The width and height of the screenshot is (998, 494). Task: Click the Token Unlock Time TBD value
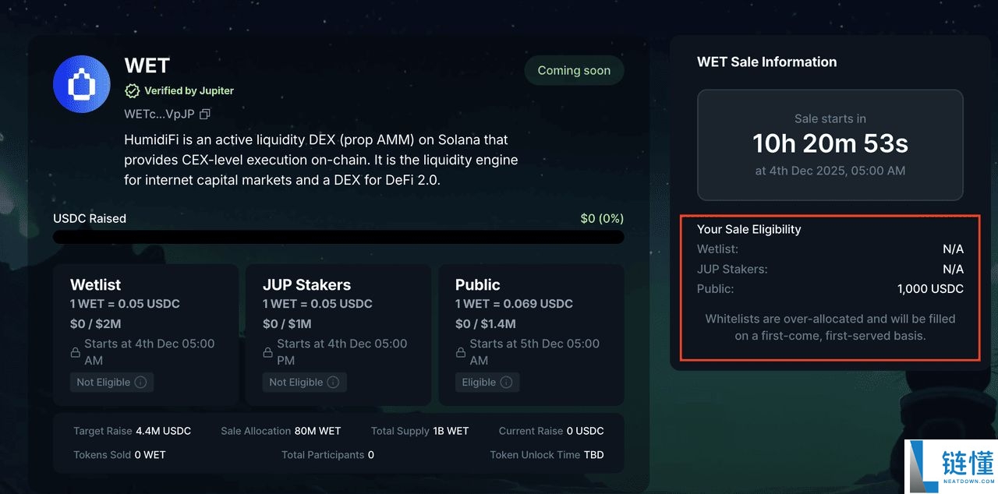click(x=593, y=455)
